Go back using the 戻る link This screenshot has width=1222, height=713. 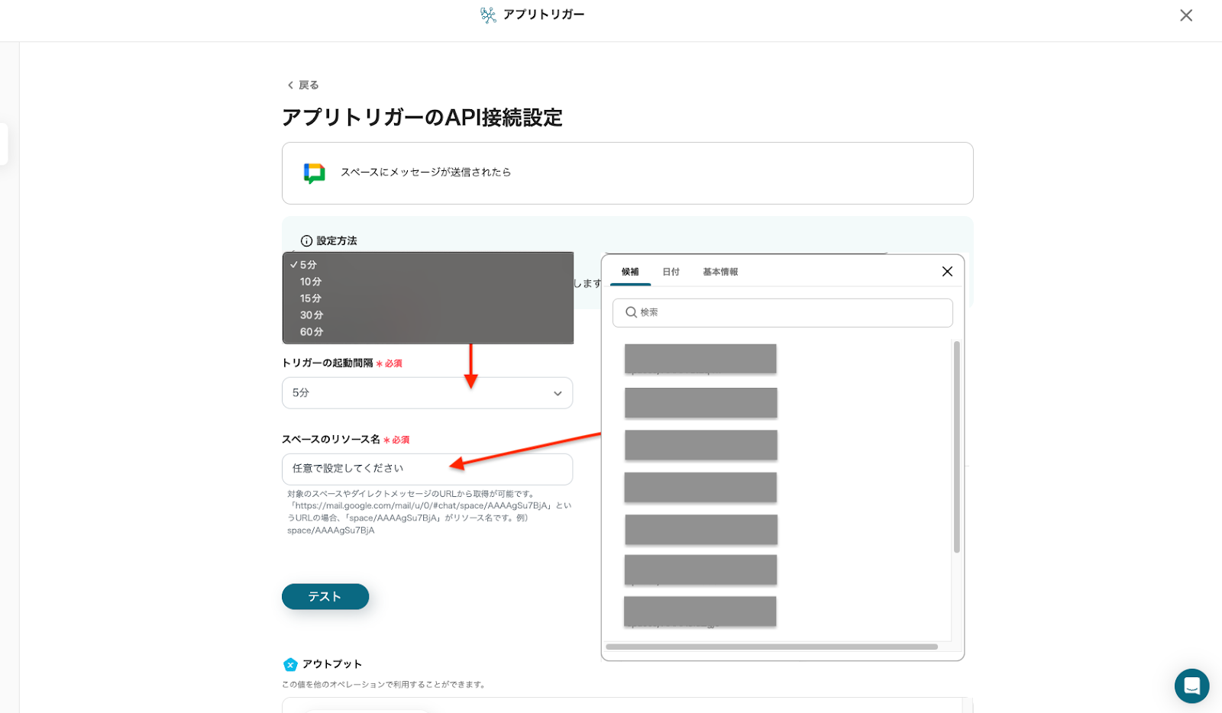(x=303, y=85)
